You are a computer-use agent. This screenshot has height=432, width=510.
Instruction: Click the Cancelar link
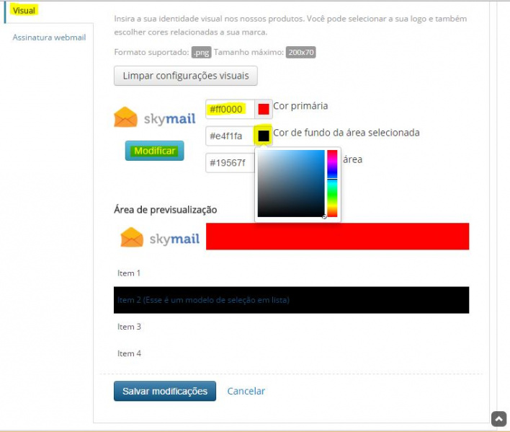(246, 391)
